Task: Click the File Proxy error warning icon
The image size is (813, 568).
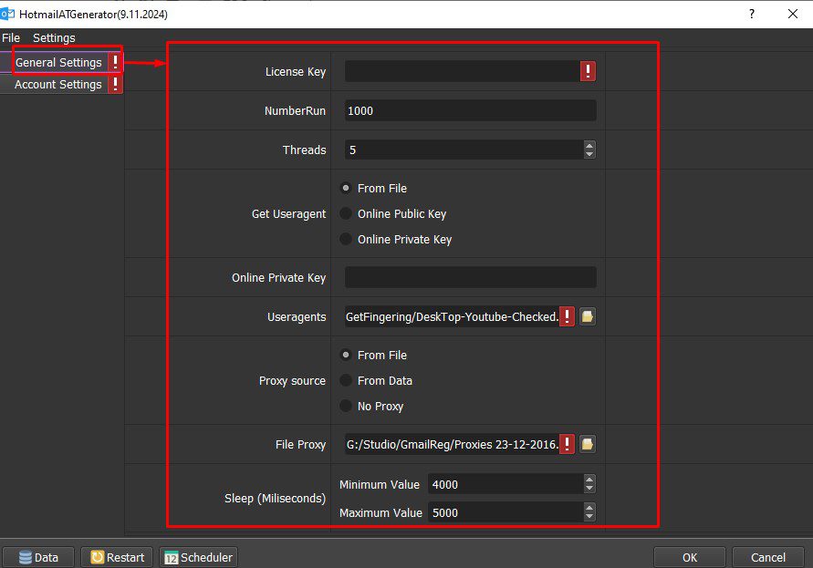Action: [x=568, y=445]
